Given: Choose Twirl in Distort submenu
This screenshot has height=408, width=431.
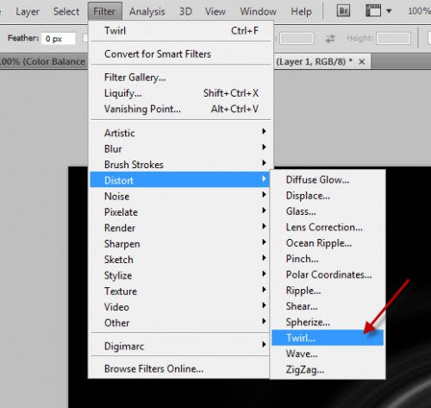Looking at the screenshot, I should pyautogui.click(x=328, y=337).
